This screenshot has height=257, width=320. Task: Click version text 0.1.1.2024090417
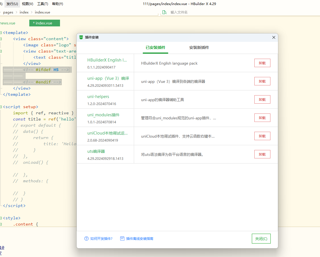coord(101,67)
